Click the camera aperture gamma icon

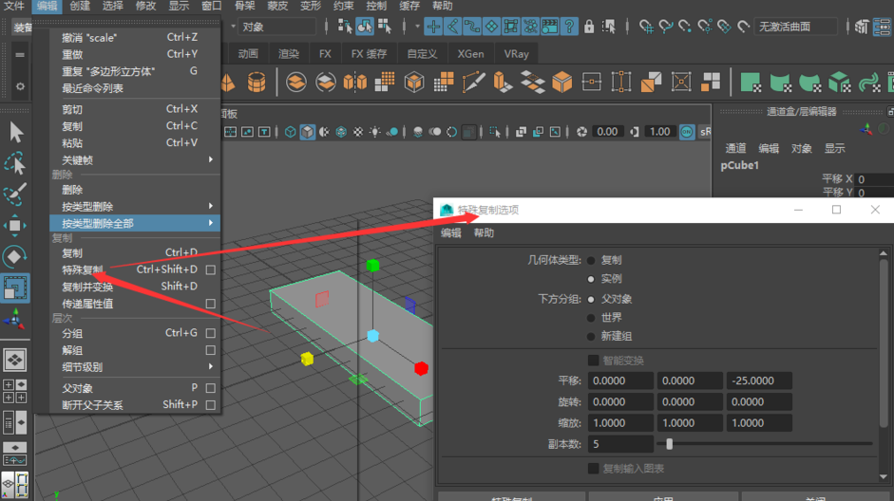[x=581, y=132]
